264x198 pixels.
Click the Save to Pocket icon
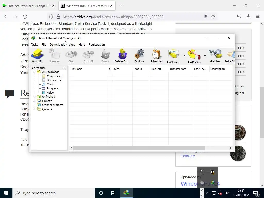[x=239, y=16]
